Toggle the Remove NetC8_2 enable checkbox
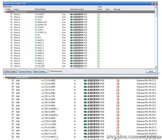This screenshot has width=162, height=140. 11,40
